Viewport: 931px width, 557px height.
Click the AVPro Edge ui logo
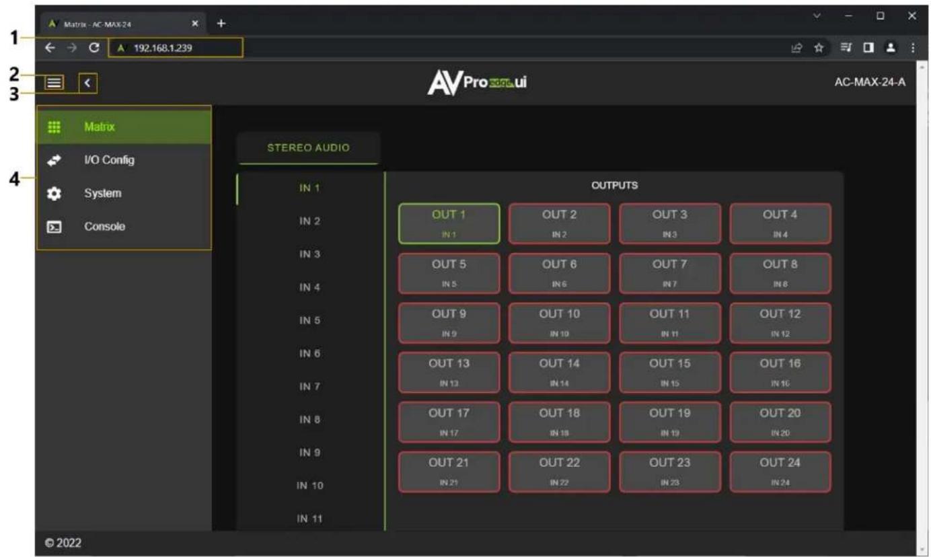[476, 83]
